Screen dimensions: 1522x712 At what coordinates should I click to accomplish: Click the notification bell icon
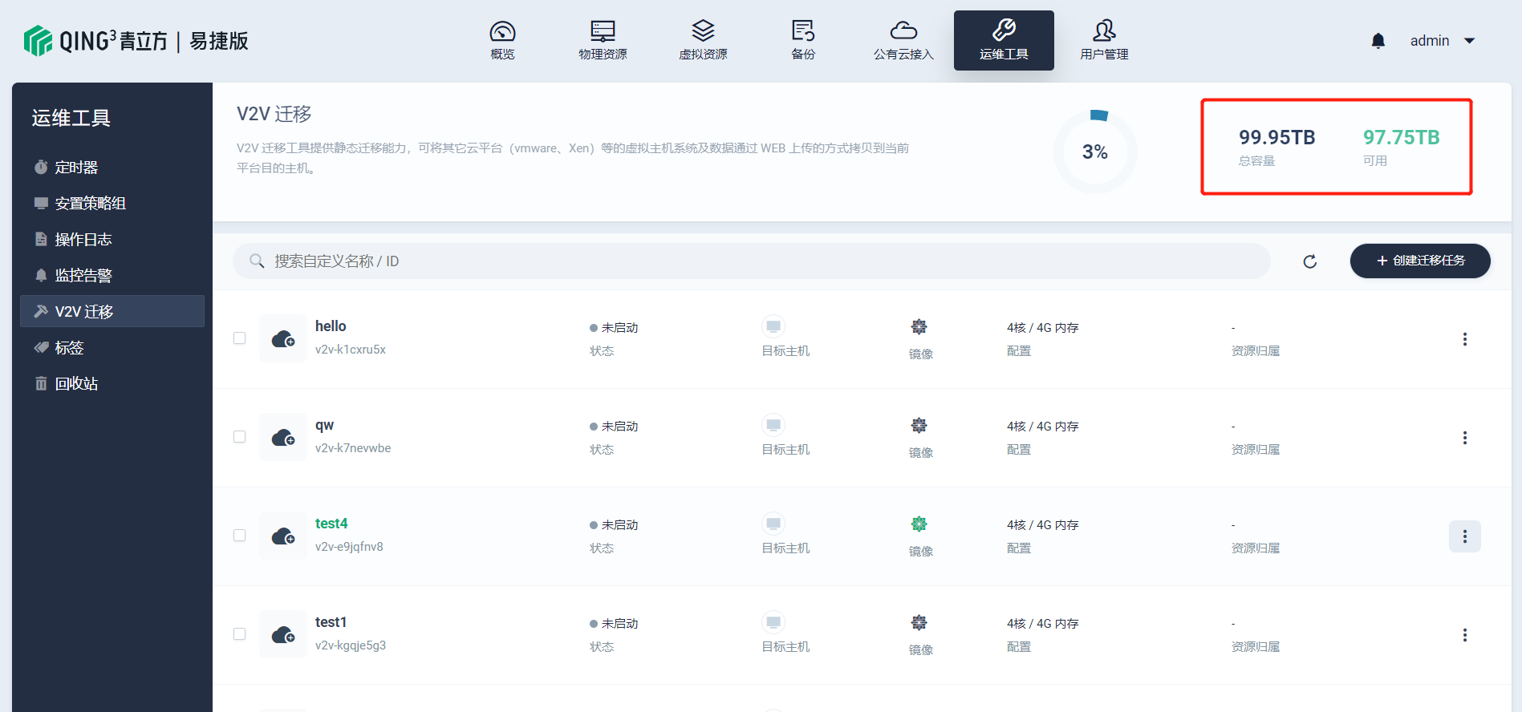click(1378, 41)
